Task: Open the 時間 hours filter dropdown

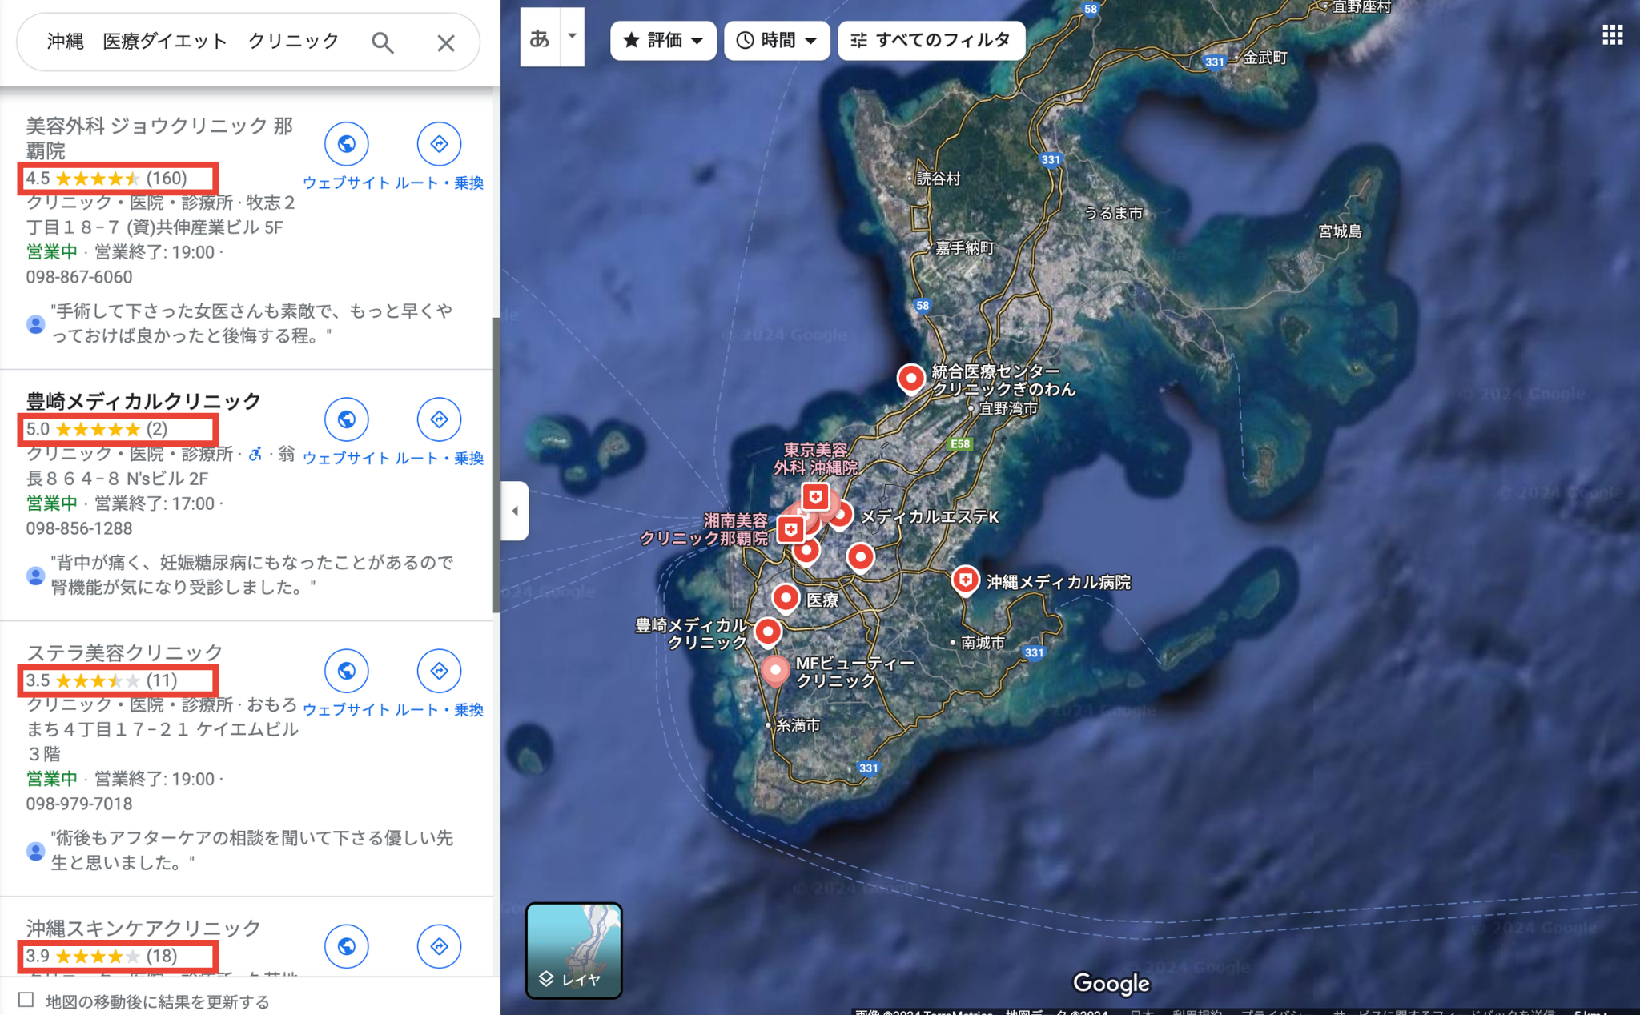Action: [776, 40]
